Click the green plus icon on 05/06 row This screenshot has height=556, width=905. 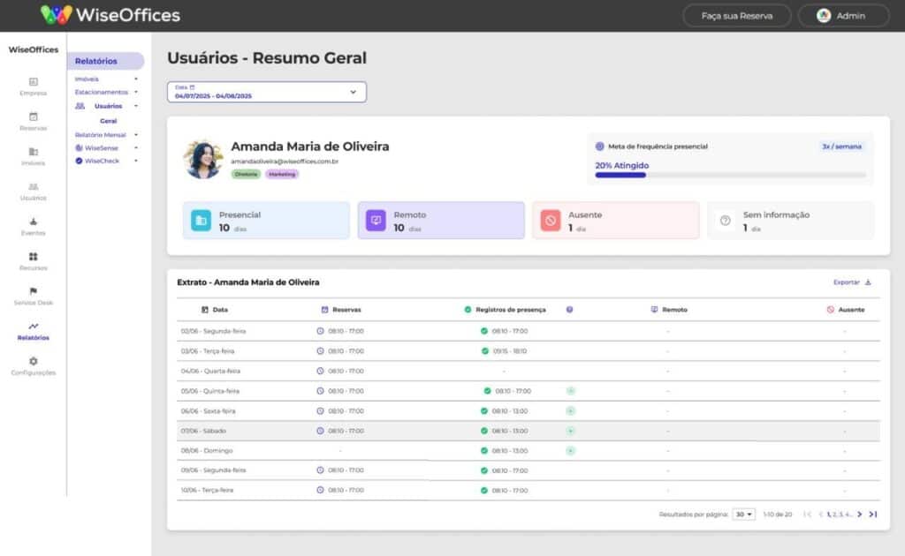[x=570, y=390]
